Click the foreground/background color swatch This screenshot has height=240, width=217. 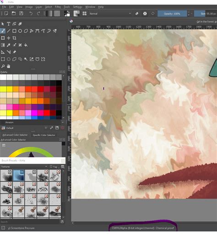[x=67, y=13]
